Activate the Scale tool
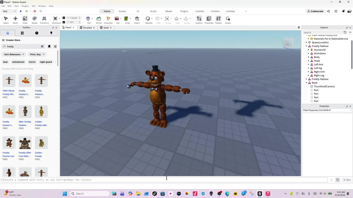Image resolution: width=353 pixels, height=198 pixels. click(x=25, y=20)
